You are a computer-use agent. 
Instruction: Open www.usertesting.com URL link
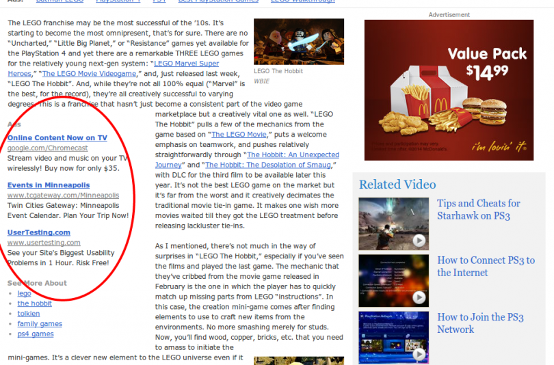pyautogui.click(x=44, y=243)
